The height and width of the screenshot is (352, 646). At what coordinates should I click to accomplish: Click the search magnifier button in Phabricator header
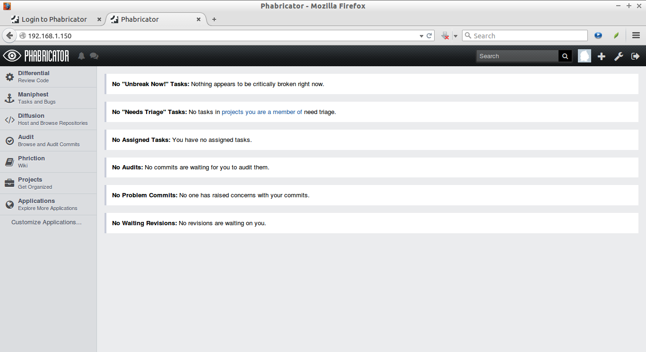pos(565,56)
